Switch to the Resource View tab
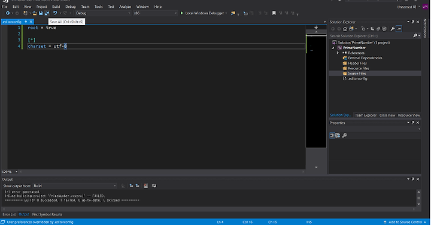431x225 pixels. click(x=409, y=115)
